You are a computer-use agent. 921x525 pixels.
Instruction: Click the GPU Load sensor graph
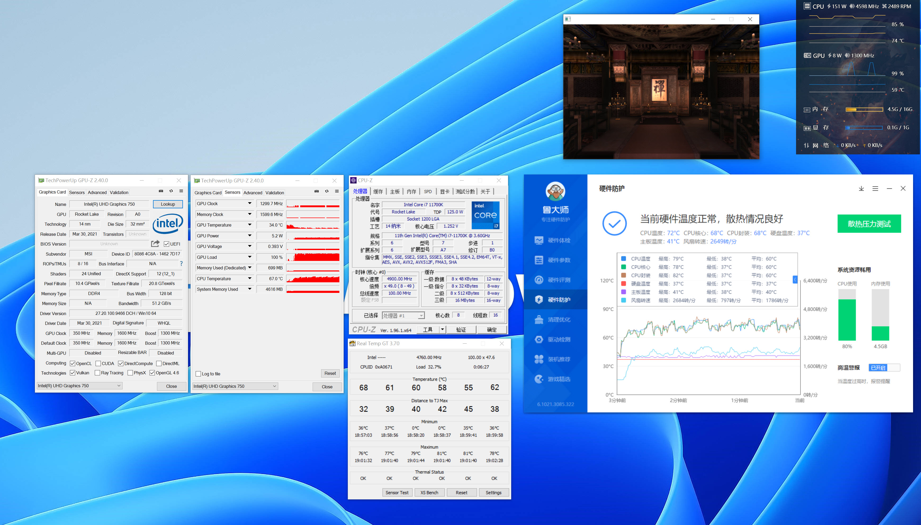click(x=313, y=257)
